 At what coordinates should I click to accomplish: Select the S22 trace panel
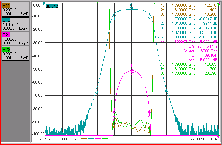[16, 53]
